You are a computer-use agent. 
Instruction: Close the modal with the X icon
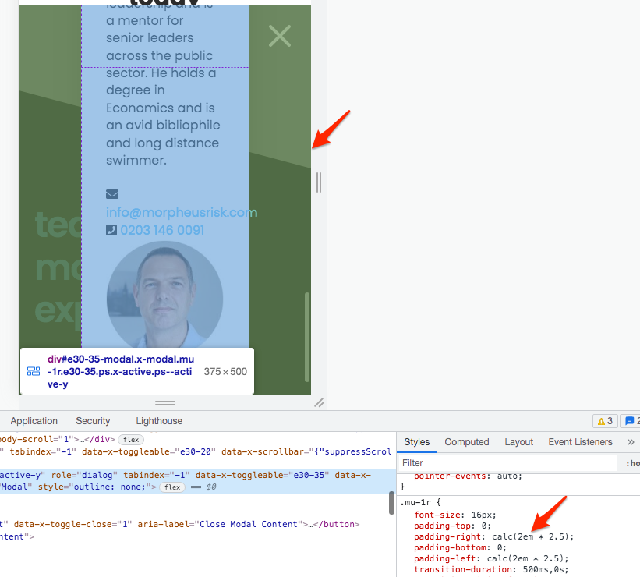[279, 35]
